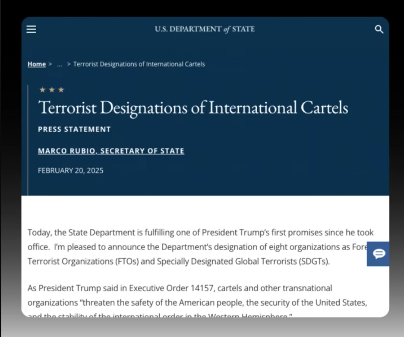Open the chat bubble widget
This screenshot has height=337, width=404.
click(x=378, y=254)
